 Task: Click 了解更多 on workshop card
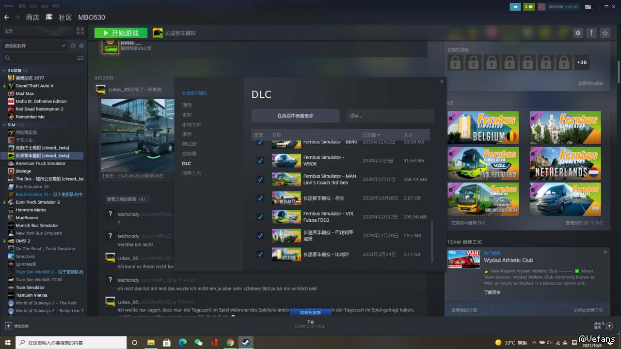coord(492,292)
